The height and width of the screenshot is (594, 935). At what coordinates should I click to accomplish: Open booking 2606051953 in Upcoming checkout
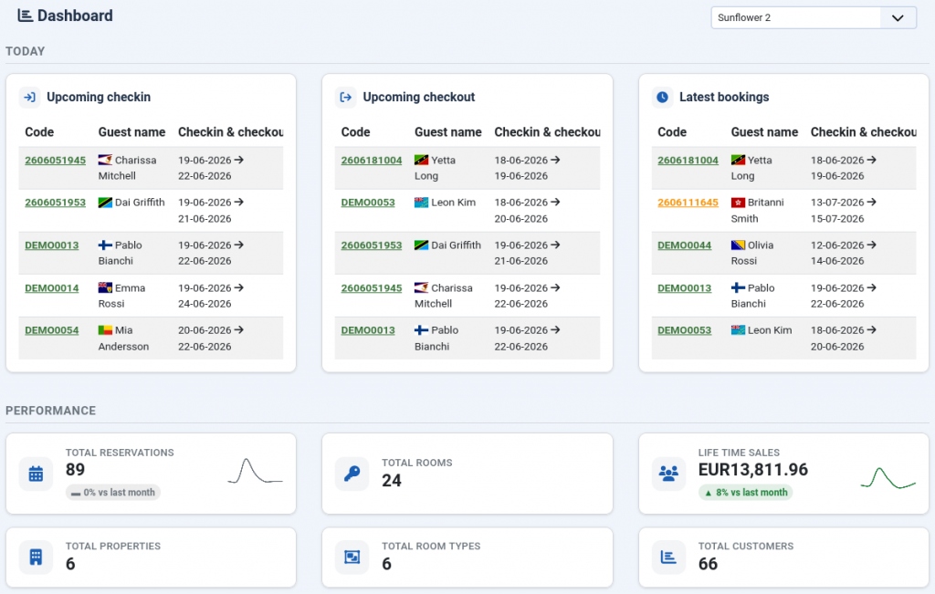tap(372, 245)
